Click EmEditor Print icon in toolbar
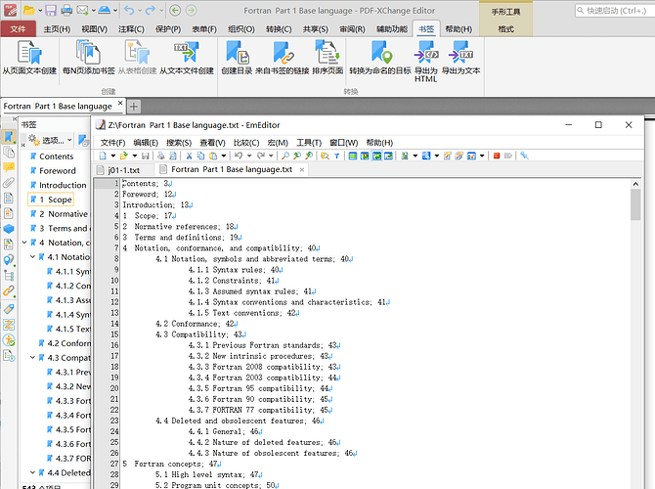This screenshot has width=655, height=489. [161, 156]
